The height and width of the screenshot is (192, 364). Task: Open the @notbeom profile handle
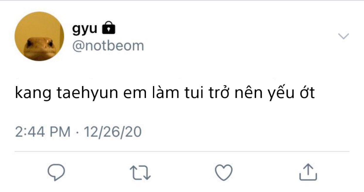108,46
